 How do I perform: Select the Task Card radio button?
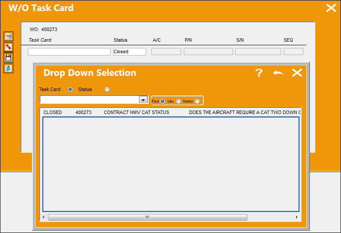pos(70,89)
